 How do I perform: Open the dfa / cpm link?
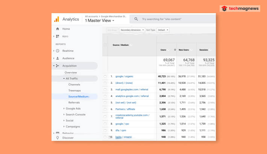point(121,130)
